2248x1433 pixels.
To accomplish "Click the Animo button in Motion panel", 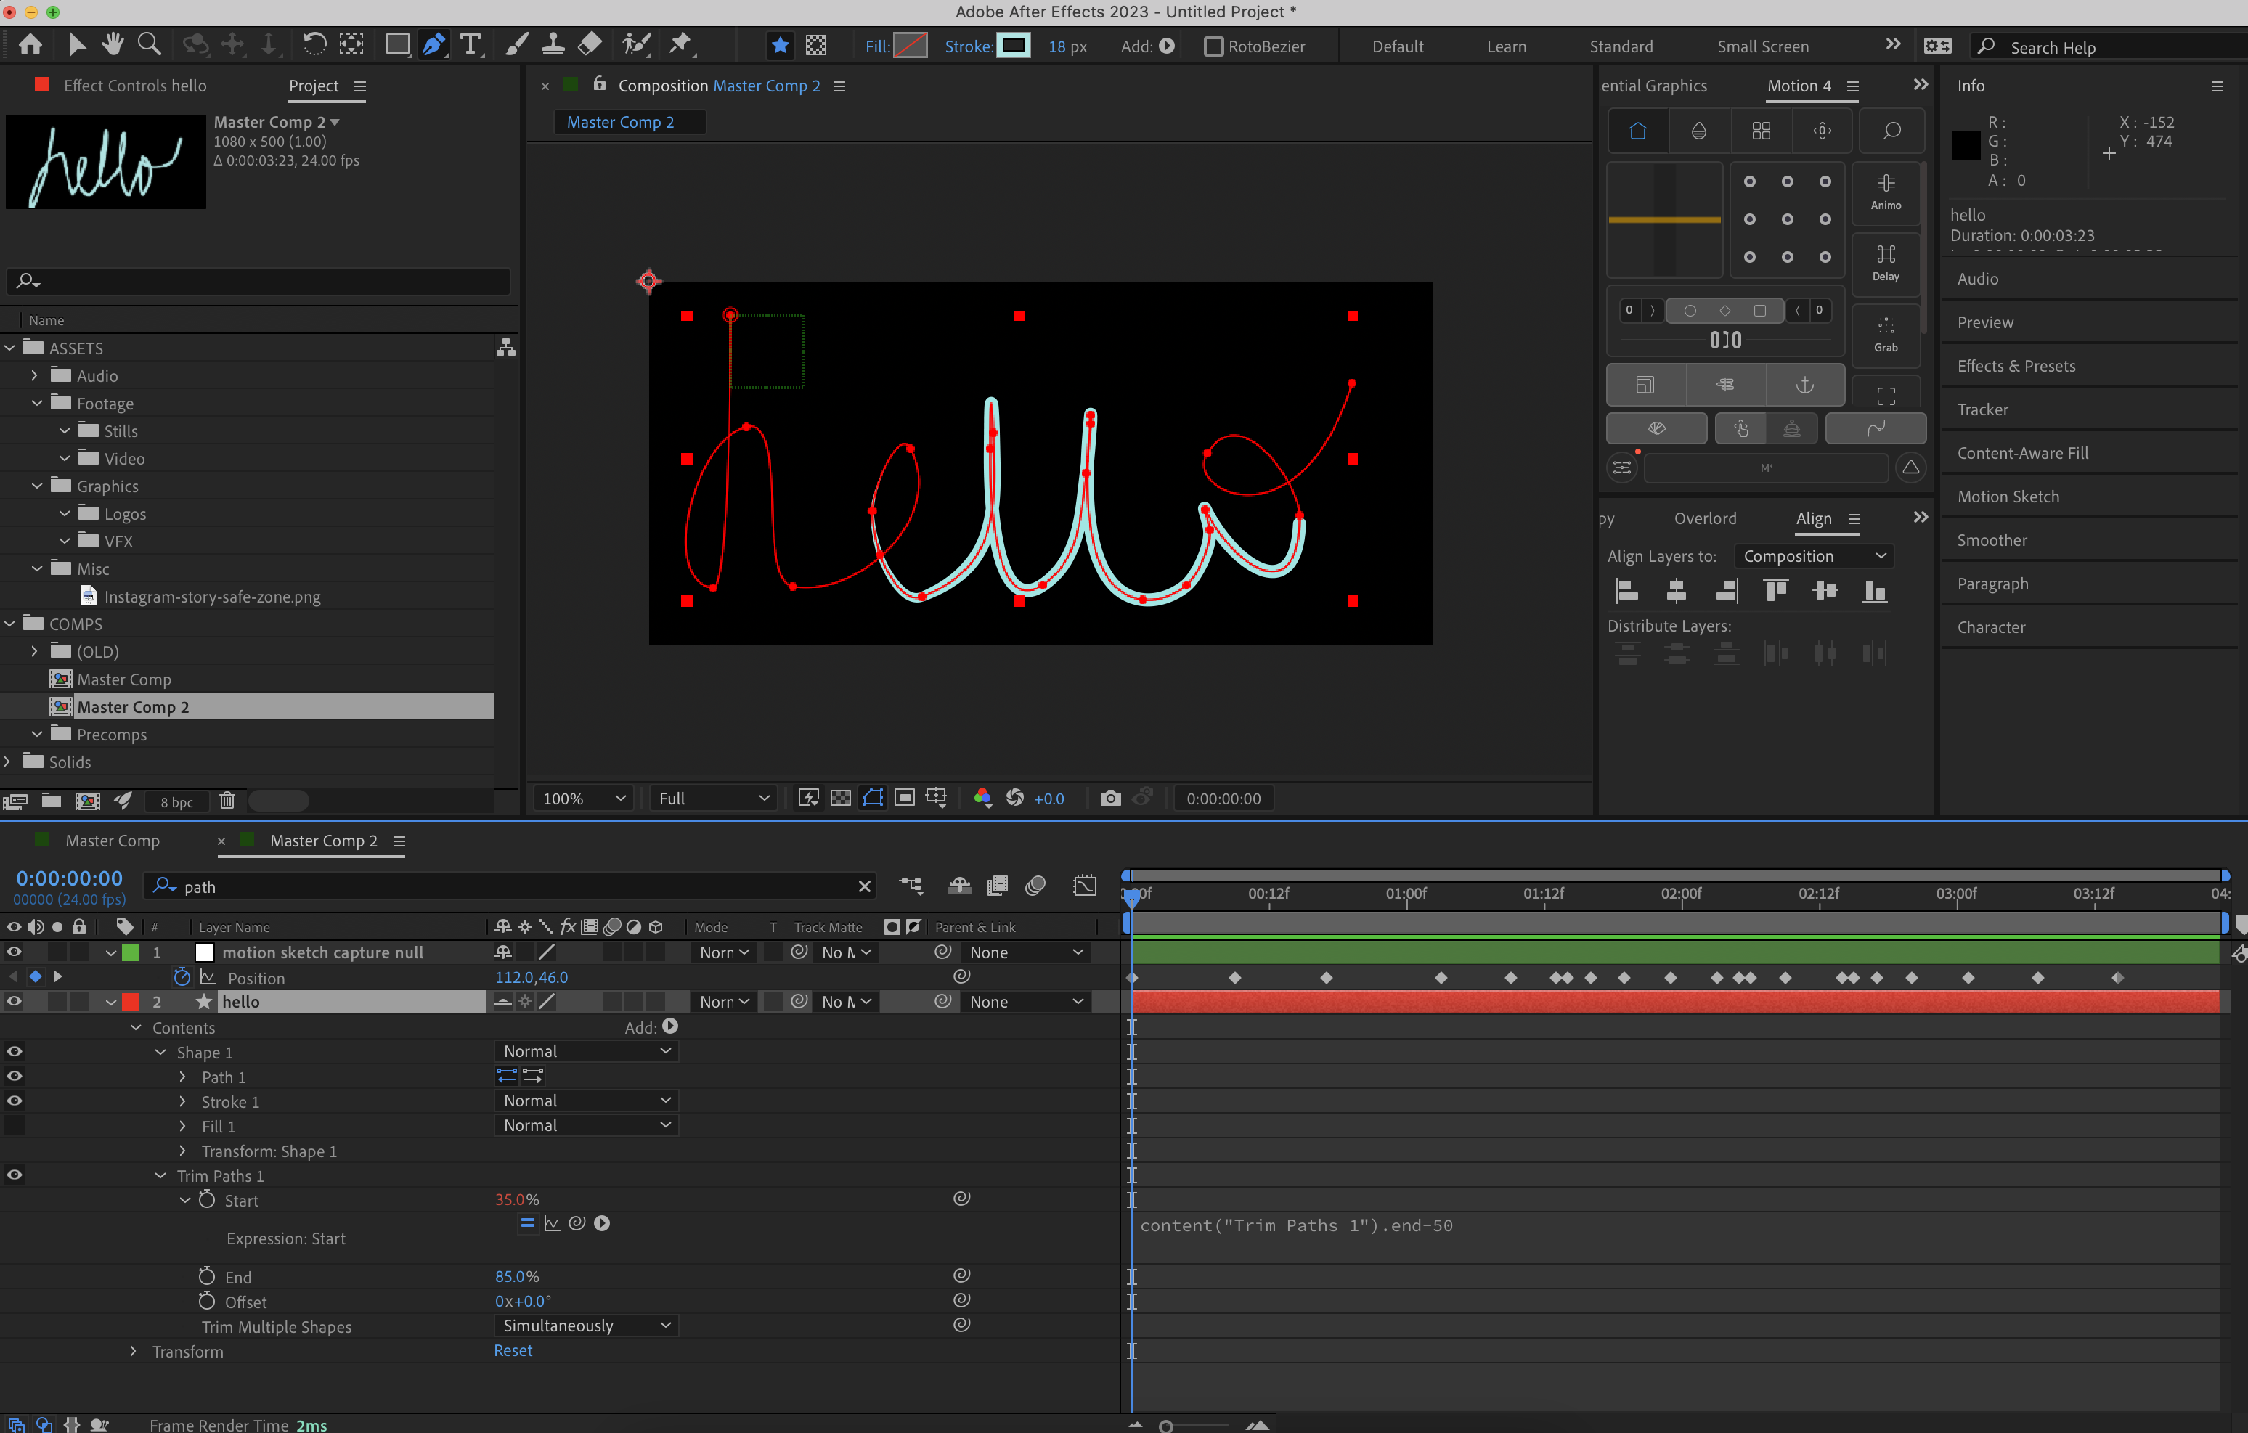I will coord(1885,192).
